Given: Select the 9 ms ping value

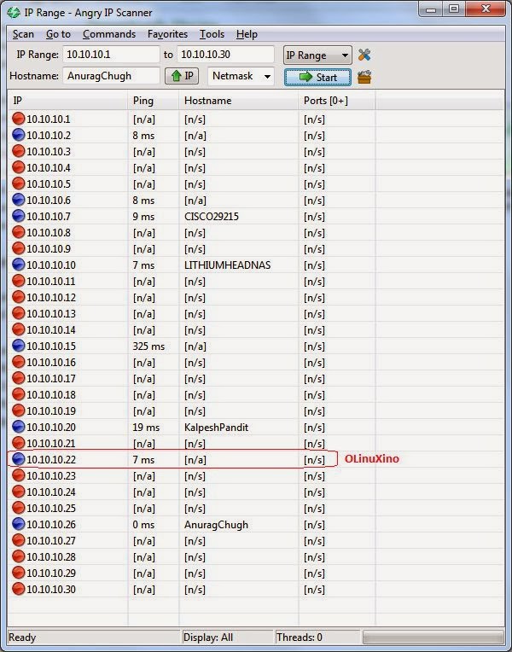Looking at the screenshot, I should [143, 217].
